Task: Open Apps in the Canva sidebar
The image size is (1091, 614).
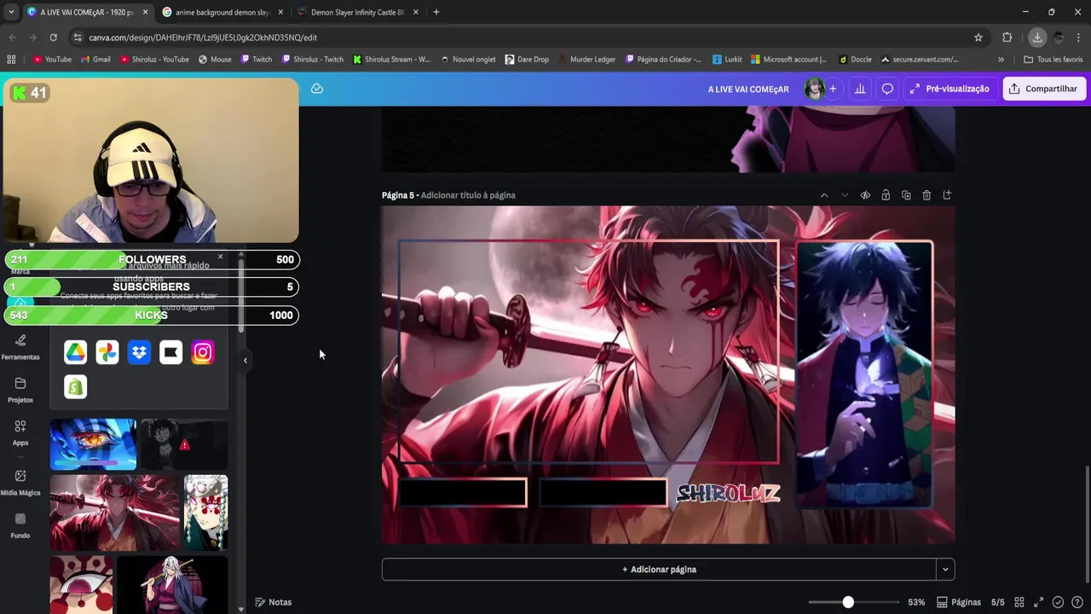Action: [20, 433]
